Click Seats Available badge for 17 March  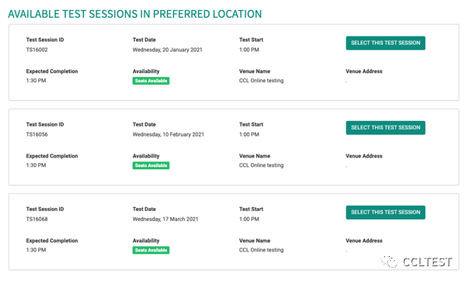click(x=151, y=250)
